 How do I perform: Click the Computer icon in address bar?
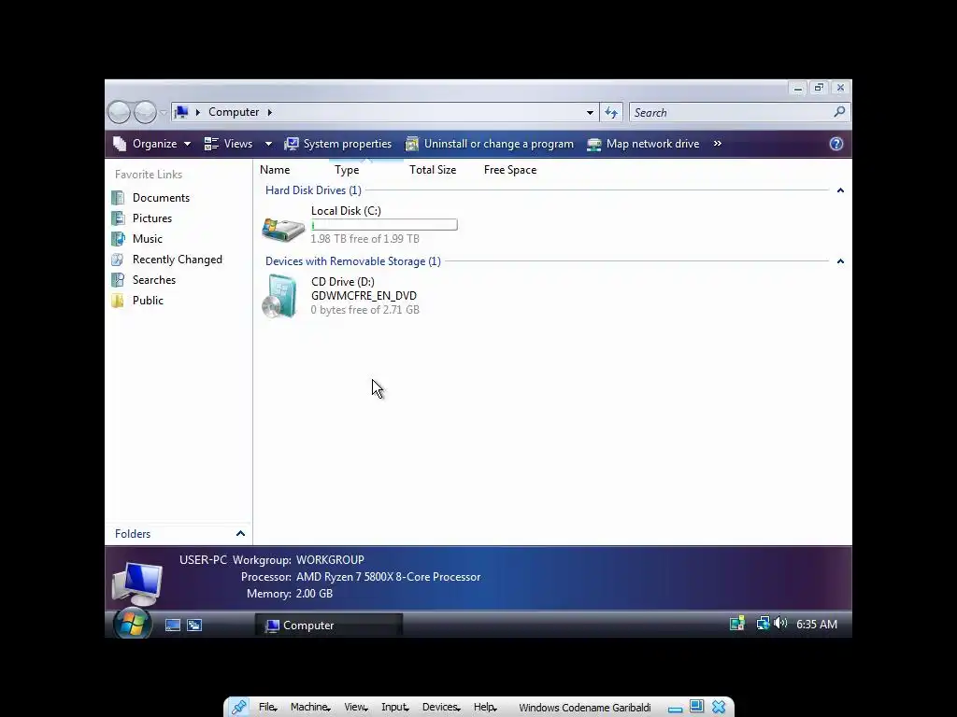pyautogui.click(x=181, y=112)
